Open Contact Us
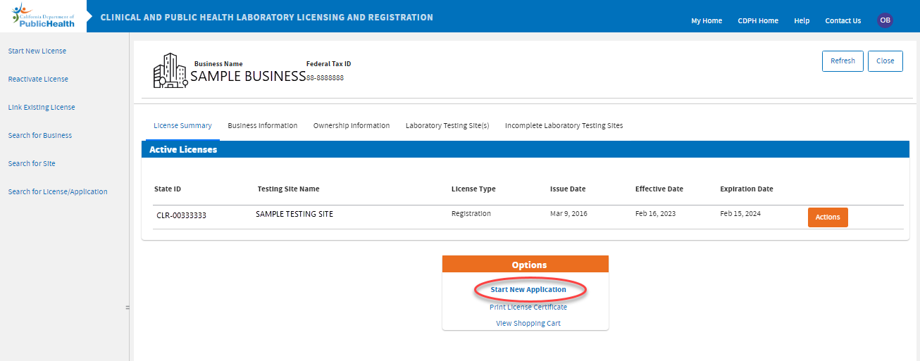Screen dimensions: 920x361 [x=843, y=21]
